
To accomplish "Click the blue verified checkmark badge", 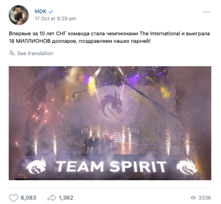I will coord(51,12).
